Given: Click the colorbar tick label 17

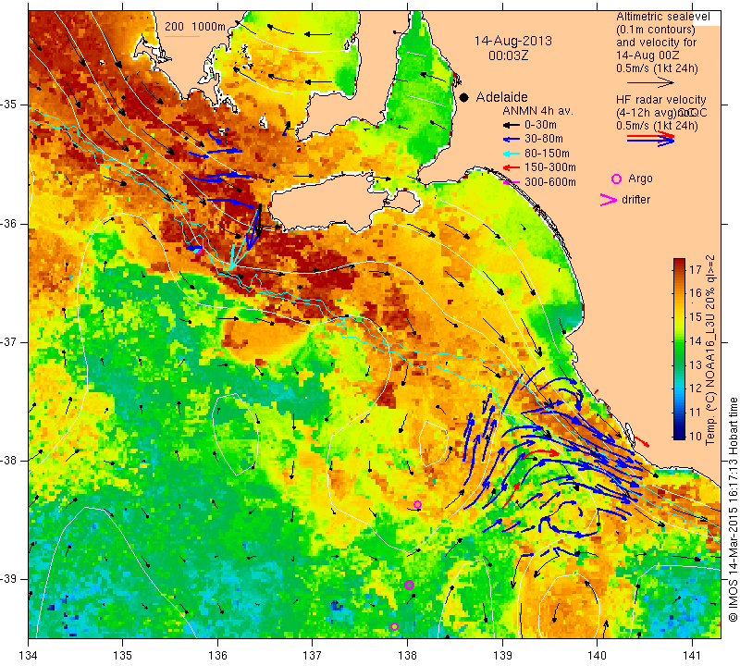Looking at the screenshot, I should tap(696, 270).
